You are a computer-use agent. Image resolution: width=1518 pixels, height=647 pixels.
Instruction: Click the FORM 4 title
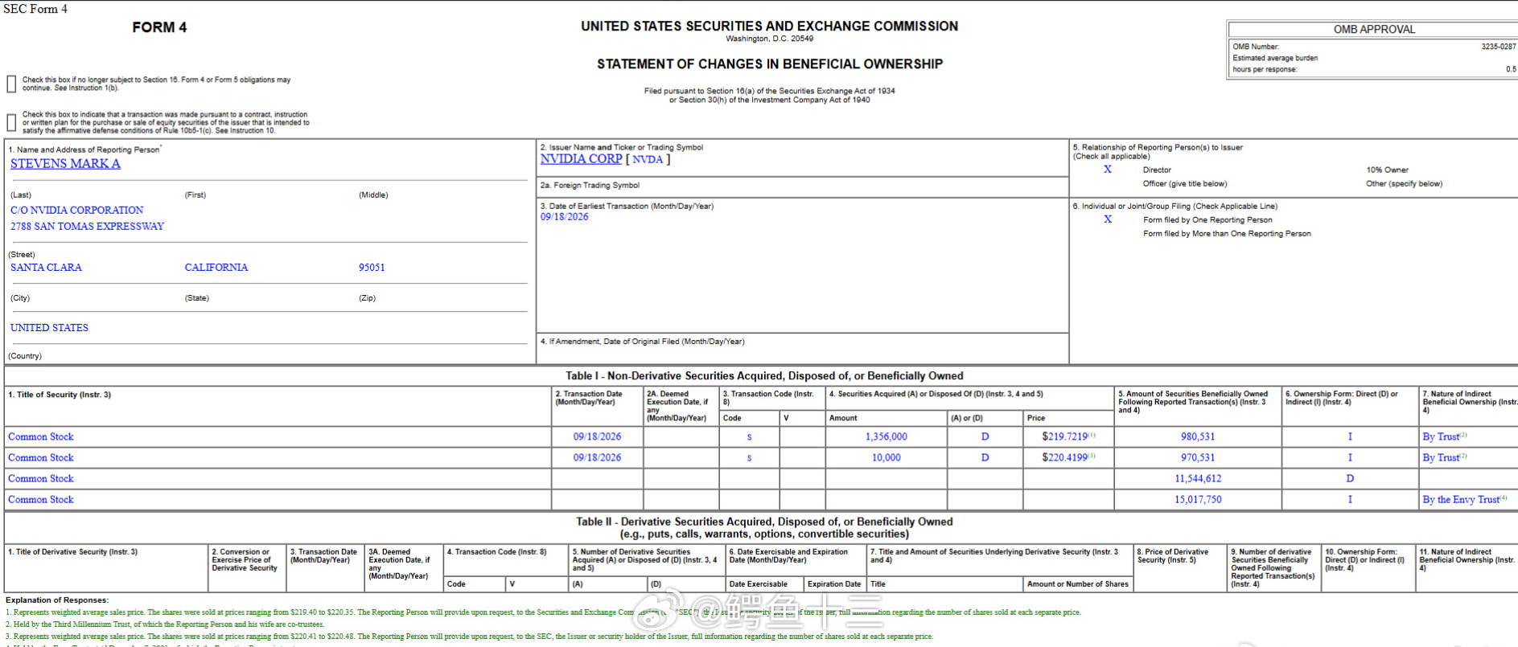click(x=159, y=27)
